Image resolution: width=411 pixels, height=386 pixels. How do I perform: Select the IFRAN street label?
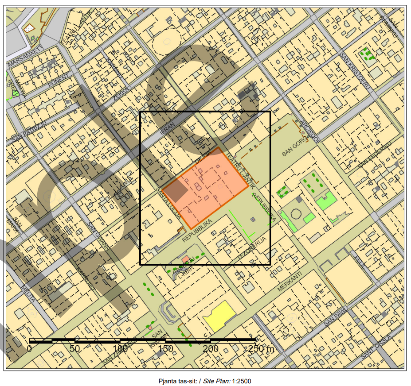tap(167, 128)
